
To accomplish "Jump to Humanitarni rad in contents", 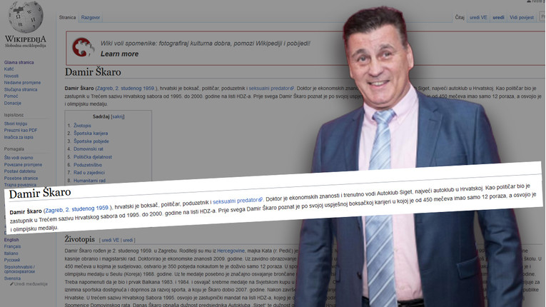I will (x=89, y=181).
